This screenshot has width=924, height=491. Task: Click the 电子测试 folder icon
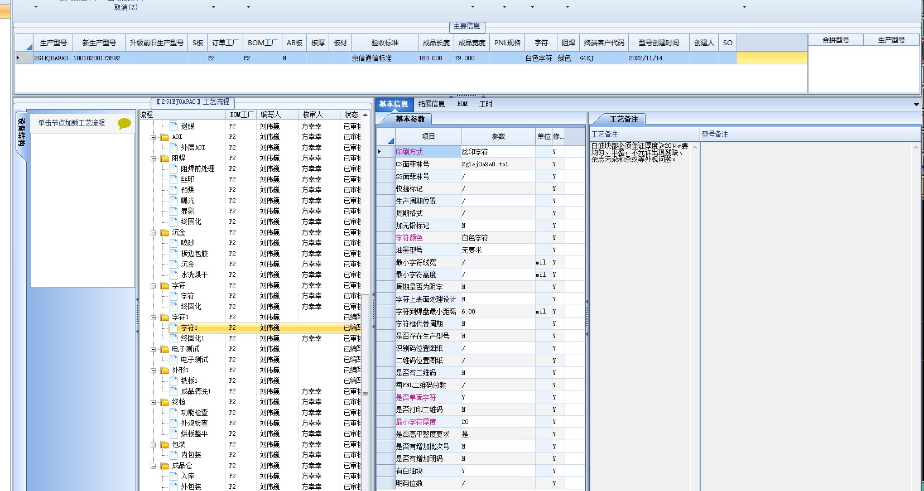165,349
